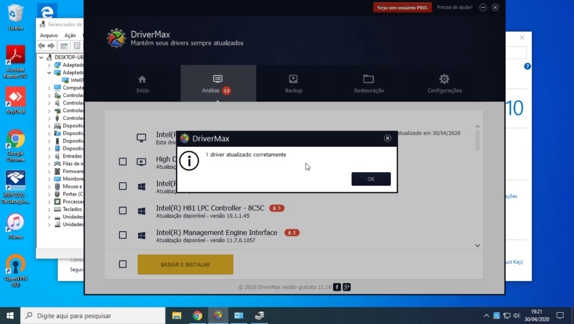Click Seja um usuário PRO button
This screenshot has width=574, height=324.
(402, 7)
